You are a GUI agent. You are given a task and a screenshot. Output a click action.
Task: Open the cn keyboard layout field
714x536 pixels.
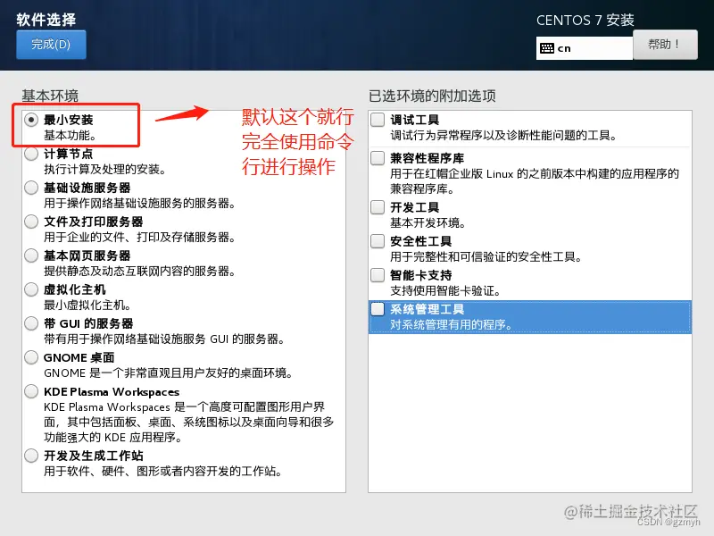click(x=585, y=48)
